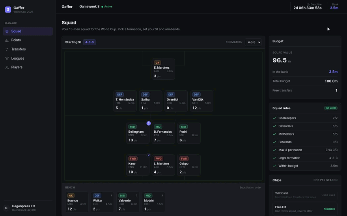Viewport: 347px width, 216px height.
Task: Select the Gvardiol player card
Action: 176,101
